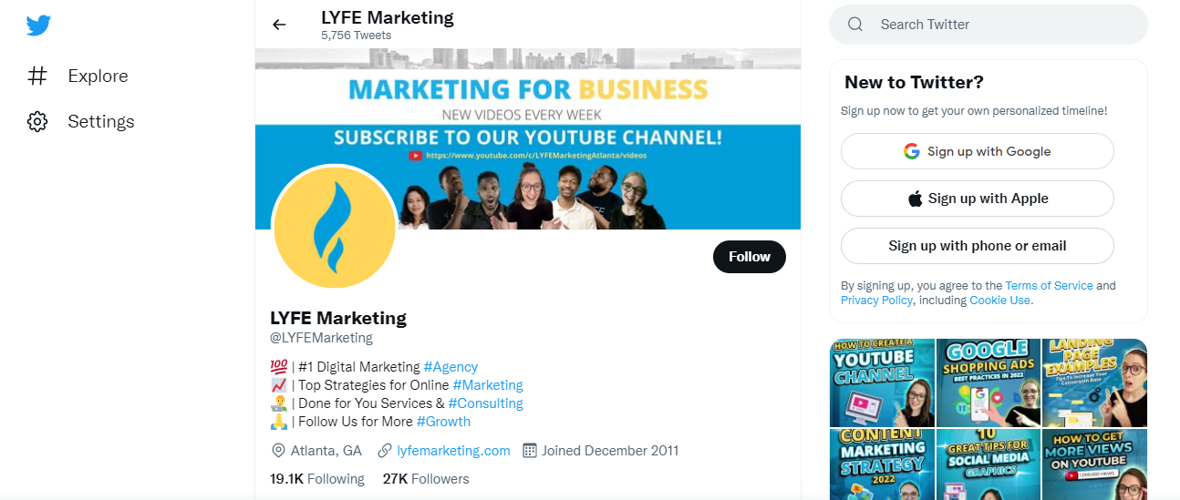Image resolution: width=1180 pixels, height=500 pixels.
Task: Click the search magnifier icon
Action: point(855,25)
